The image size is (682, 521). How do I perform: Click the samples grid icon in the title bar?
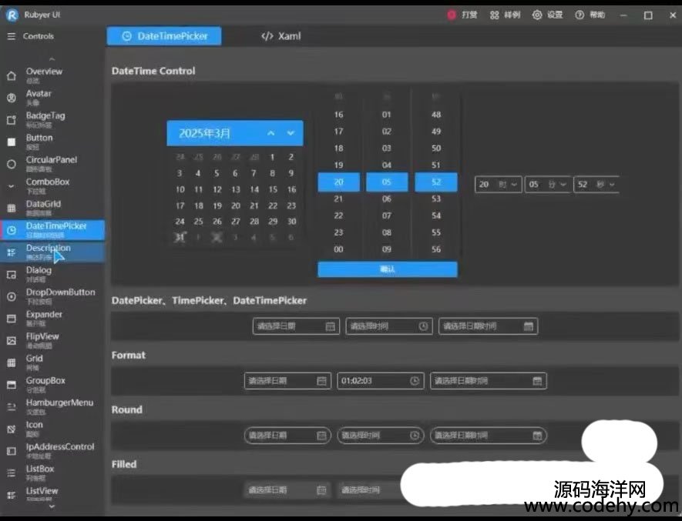coord(495,15)
